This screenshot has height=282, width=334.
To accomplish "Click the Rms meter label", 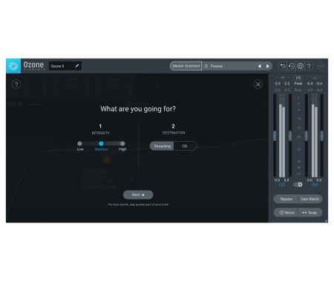I will (x=298, y=90).
